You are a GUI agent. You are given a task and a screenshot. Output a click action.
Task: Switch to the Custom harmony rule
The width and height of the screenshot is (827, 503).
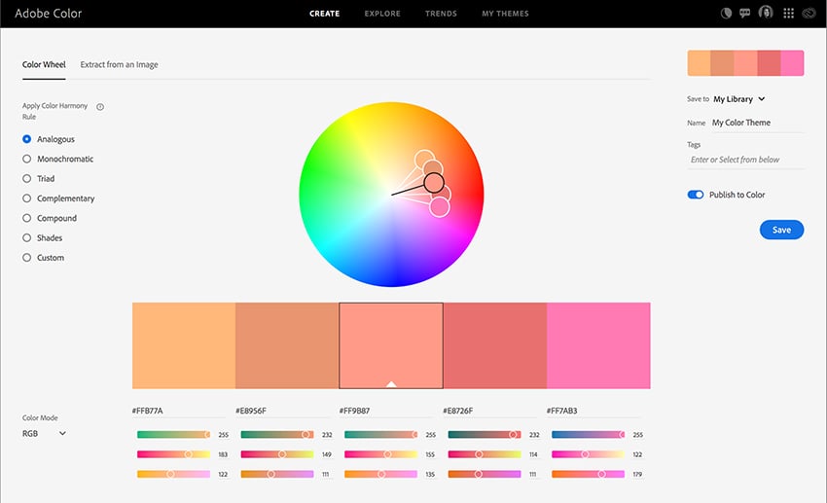click(x=43, y=258)
